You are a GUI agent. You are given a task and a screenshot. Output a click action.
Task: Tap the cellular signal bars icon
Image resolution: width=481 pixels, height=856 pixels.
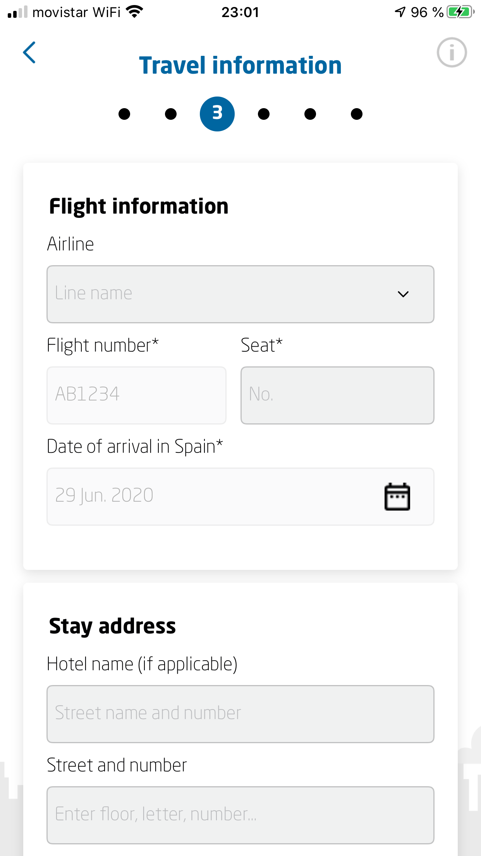(17, 12)
